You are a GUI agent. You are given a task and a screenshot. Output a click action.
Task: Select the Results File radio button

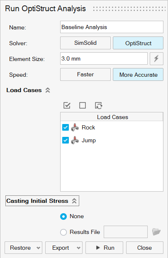(x=63, y=232)
